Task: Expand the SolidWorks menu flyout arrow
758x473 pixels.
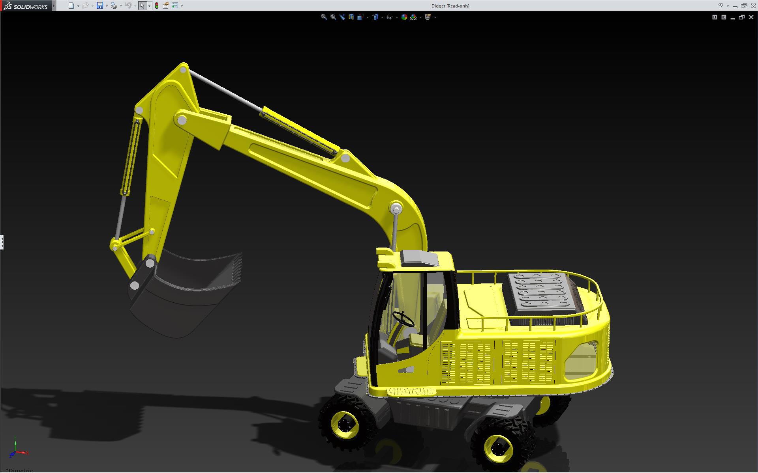Action: (54, 6)
